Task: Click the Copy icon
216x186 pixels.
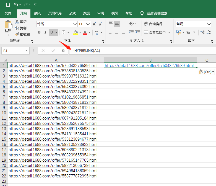Action: 17,28
